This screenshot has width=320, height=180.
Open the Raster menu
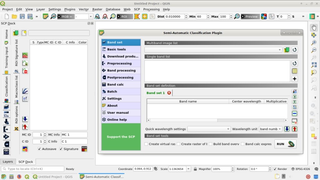tap(97, 9)
